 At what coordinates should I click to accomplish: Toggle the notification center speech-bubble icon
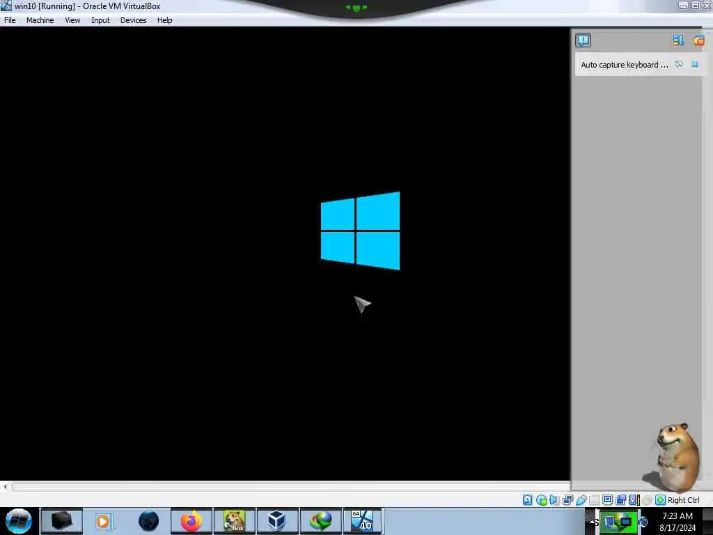click(x=583, y=40)
